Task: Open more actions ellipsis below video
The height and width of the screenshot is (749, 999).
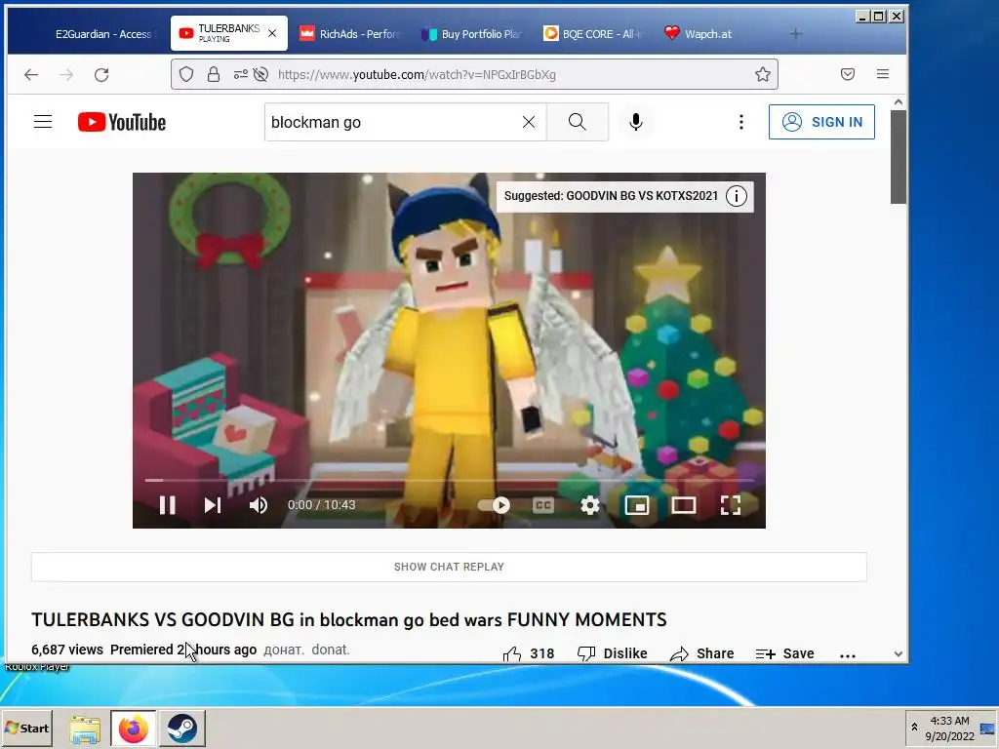Action: pos(848,654)
